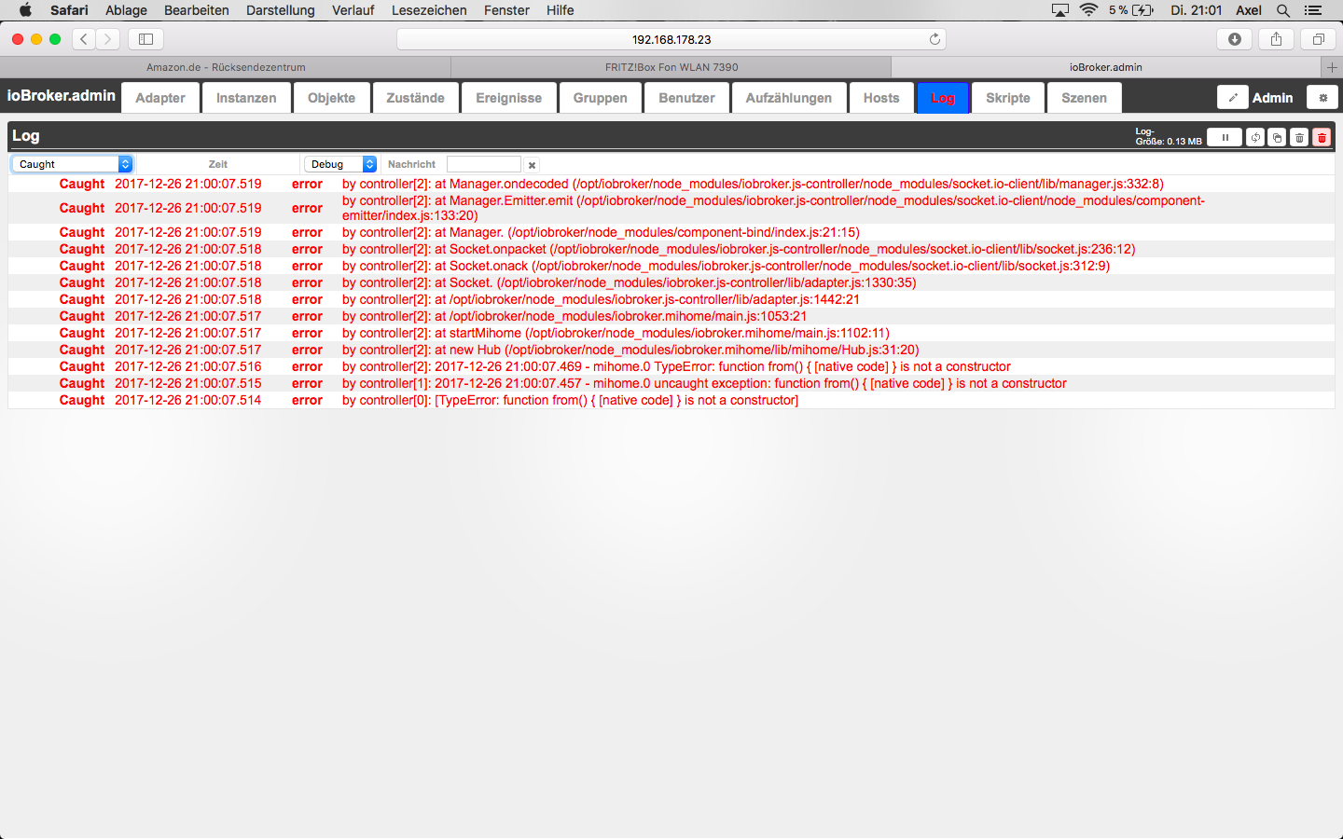
Task: Open a new Safari tab with plus
Action: (1332, 67)
